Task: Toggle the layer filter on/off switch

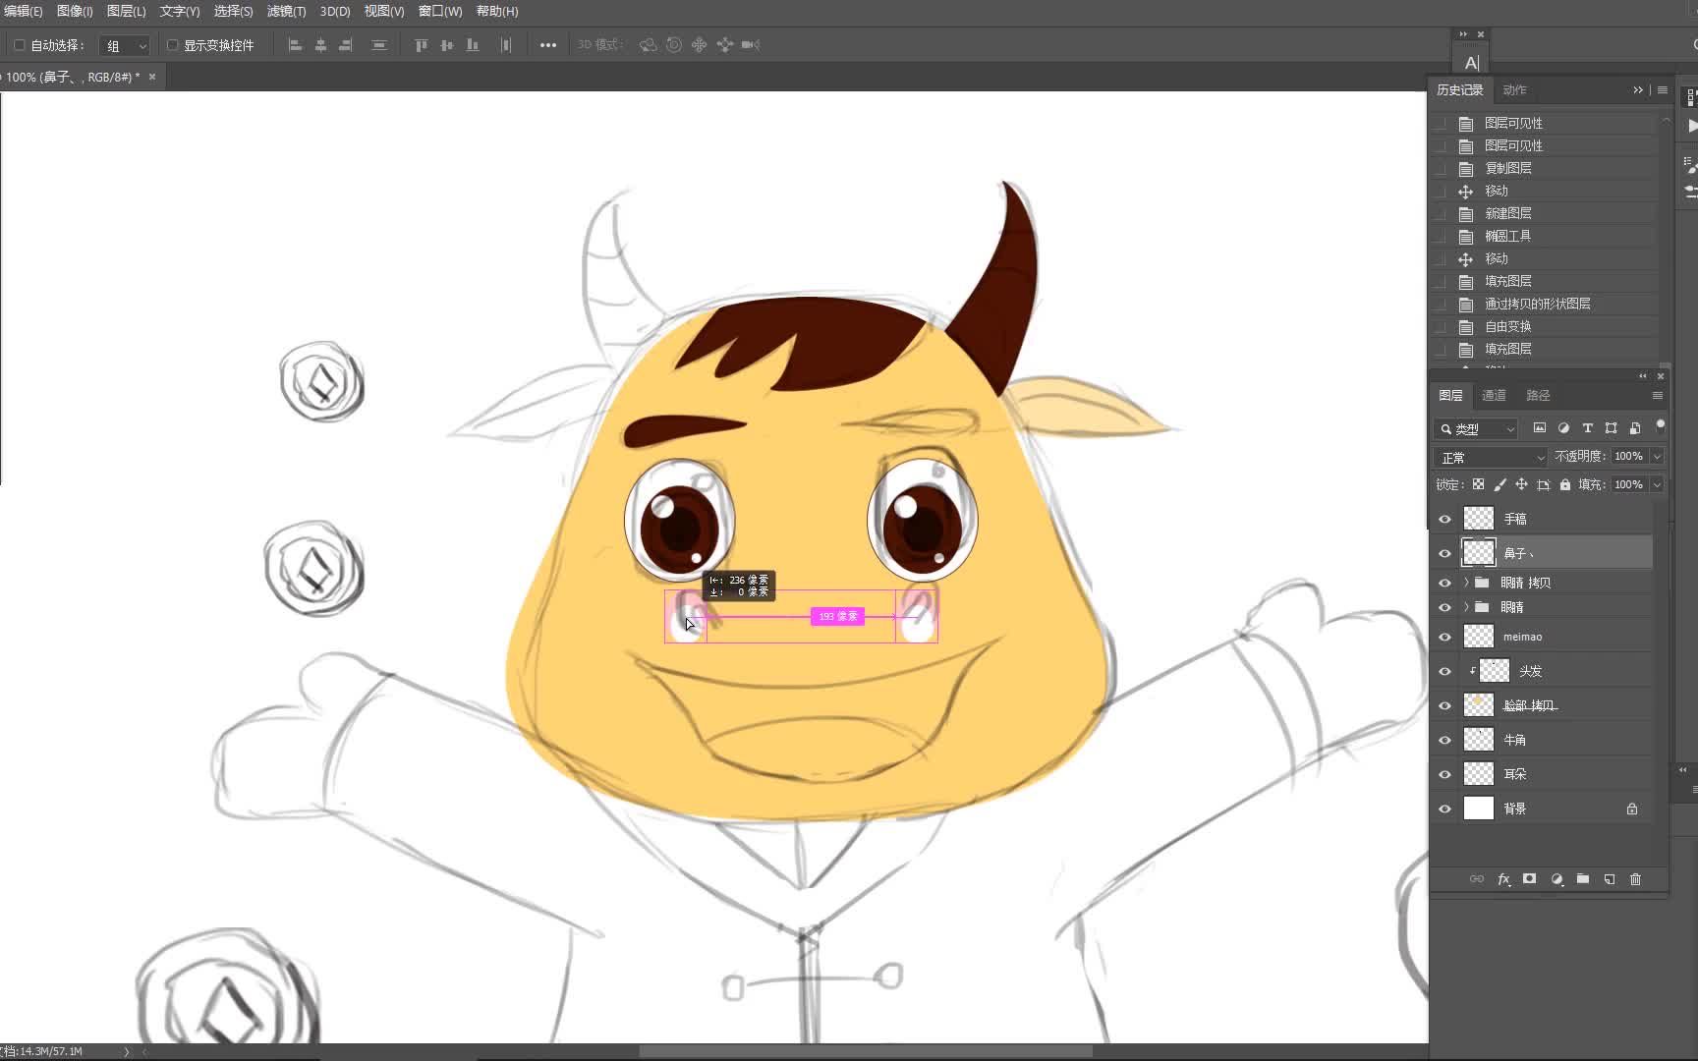Action: coord(1660,426)
